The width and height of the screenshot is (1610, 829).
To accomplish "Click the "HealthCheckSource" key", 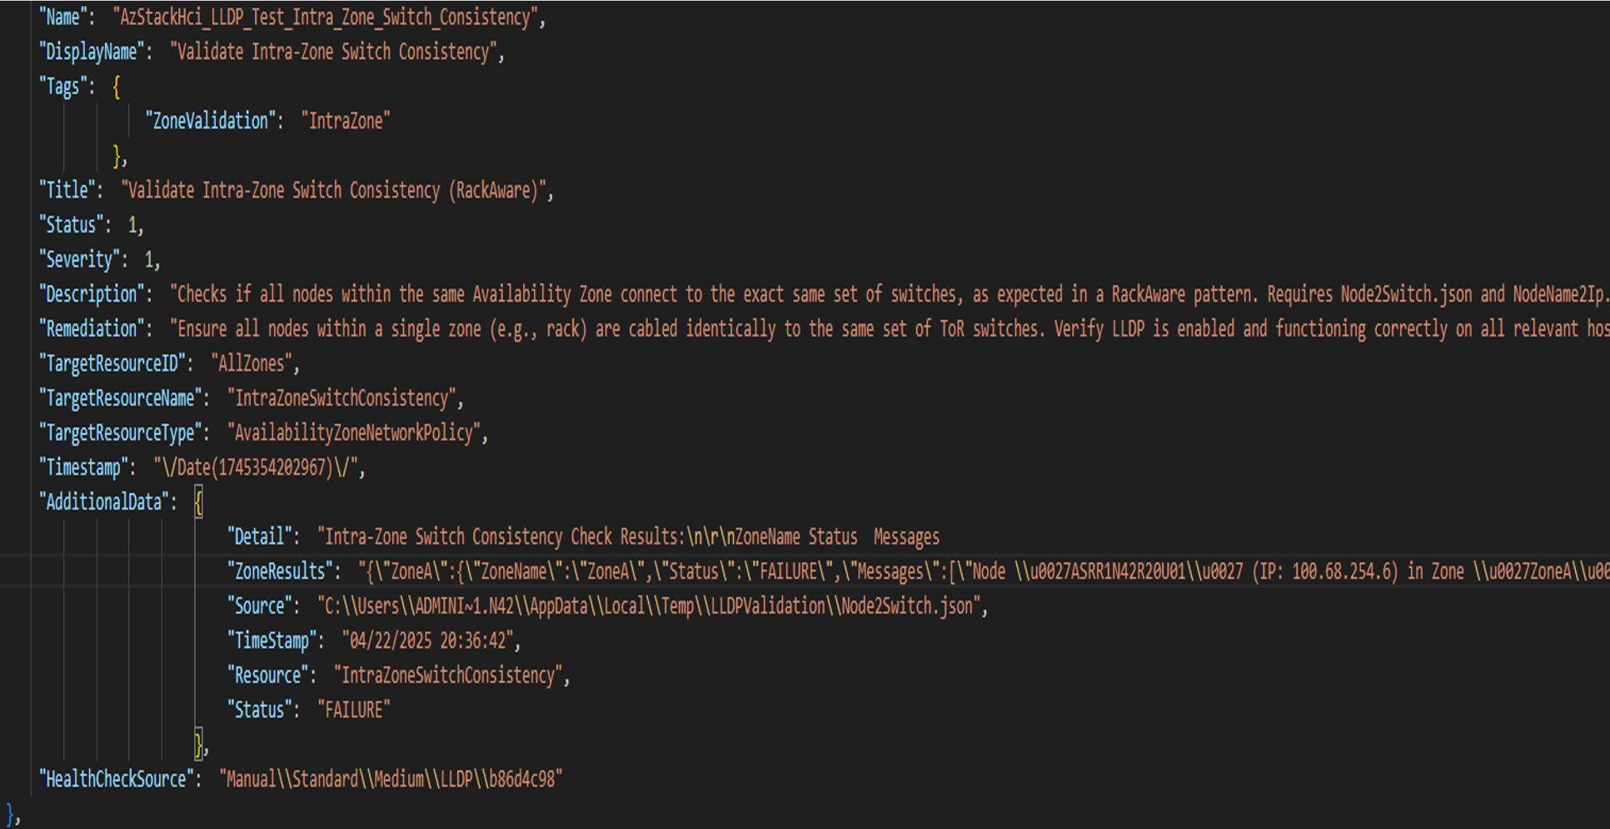I will coord(120,779).
